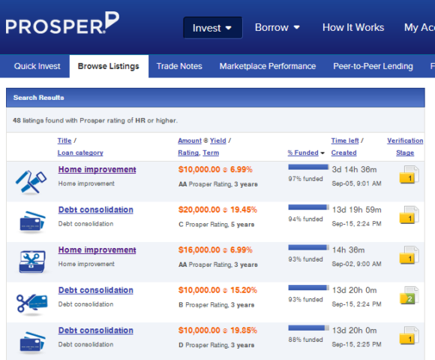Click the 'Sep-02, 9:00 AM' created date

pyautogui.click(x=356, y=264)
